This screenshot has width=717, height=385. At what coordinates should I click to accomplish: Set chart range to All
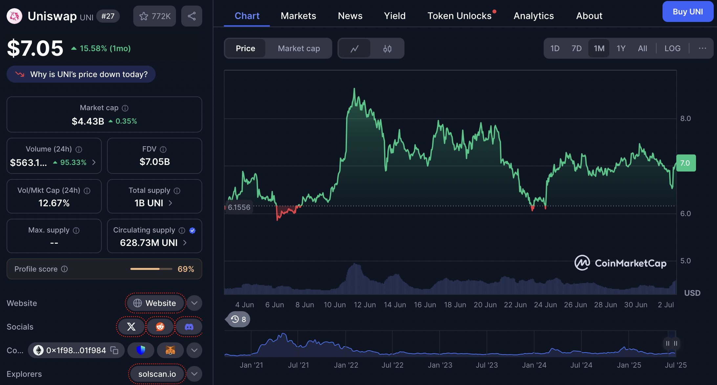click(x=642, y=49)
